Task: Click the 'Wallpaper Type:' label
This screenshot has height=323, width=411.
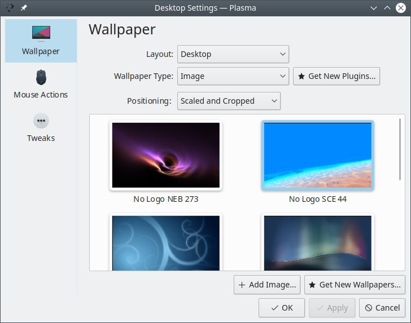Action: (x=143, y=76)
